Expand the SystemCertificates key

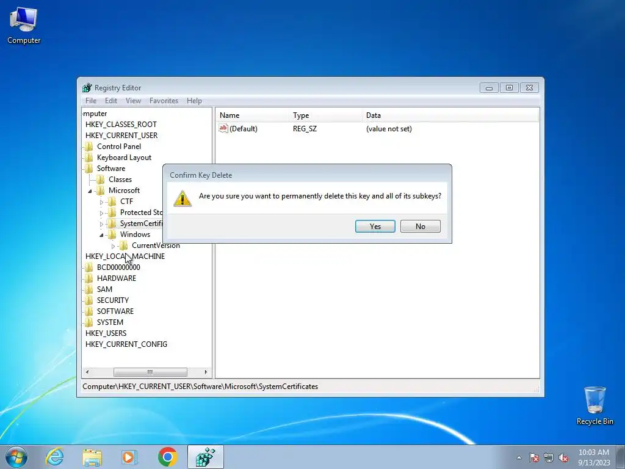[102, 224]
